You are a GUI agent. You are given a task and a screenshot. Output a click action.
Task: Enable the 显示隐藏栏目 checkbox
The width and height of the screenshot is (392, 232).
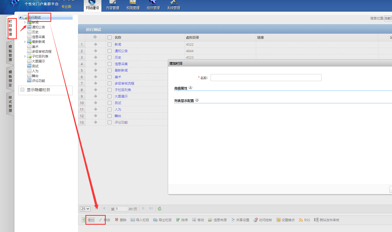[23, 90]
